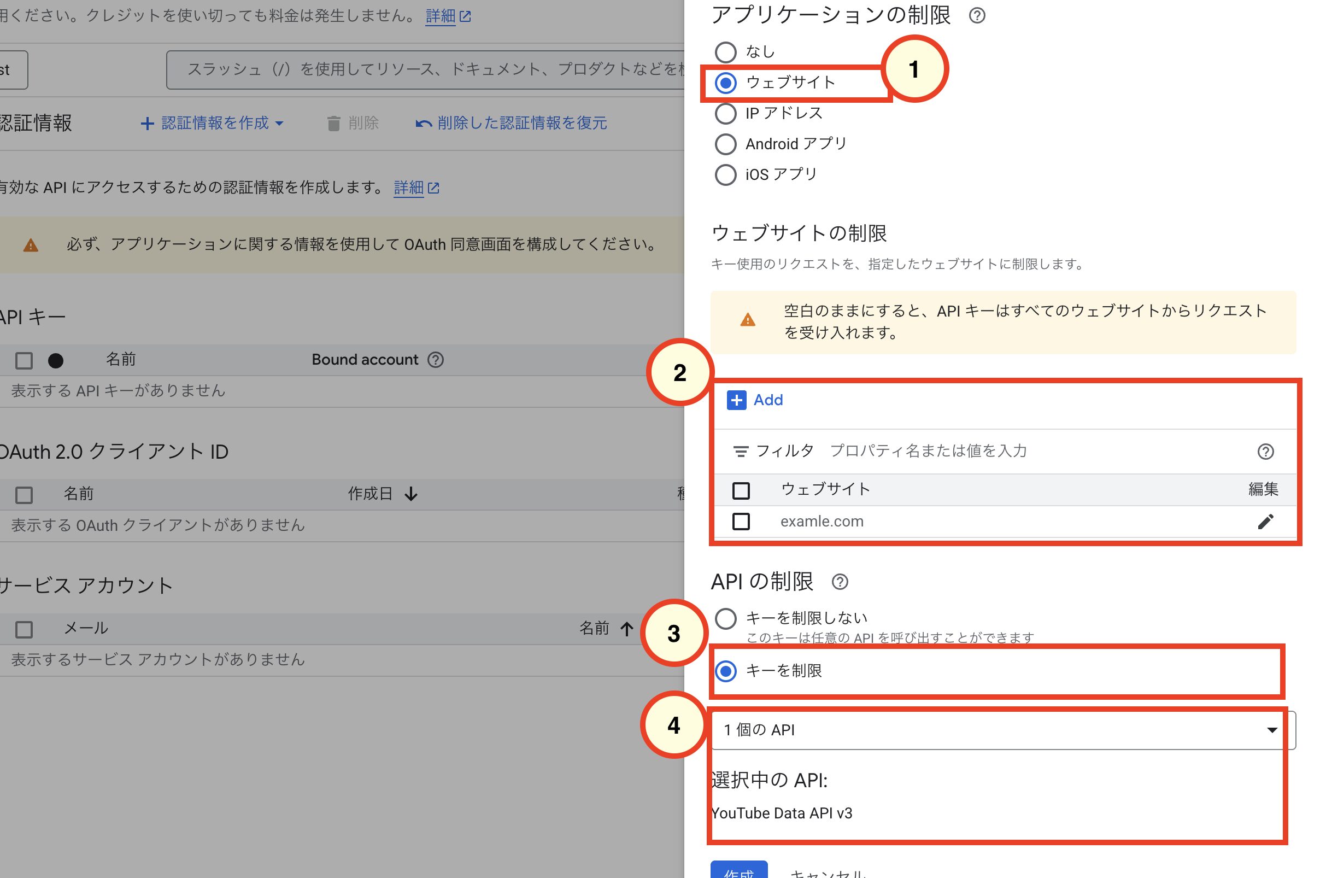The image size is (1326, 878).
Task: Click the blue plus Add icon
Action: click(736, 400)
